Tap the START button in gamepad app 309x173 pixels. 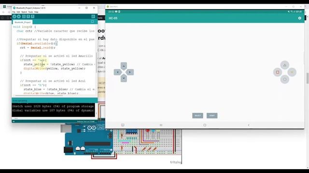point(212,115)
